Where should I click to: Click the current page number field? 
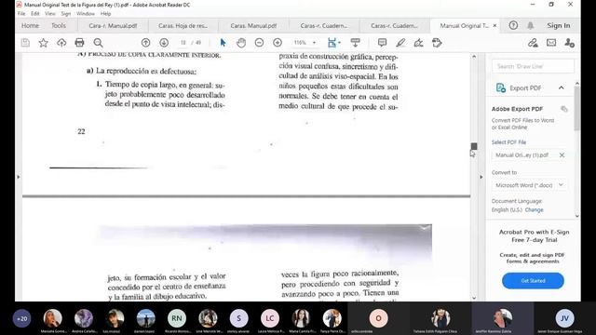point(183,43)
